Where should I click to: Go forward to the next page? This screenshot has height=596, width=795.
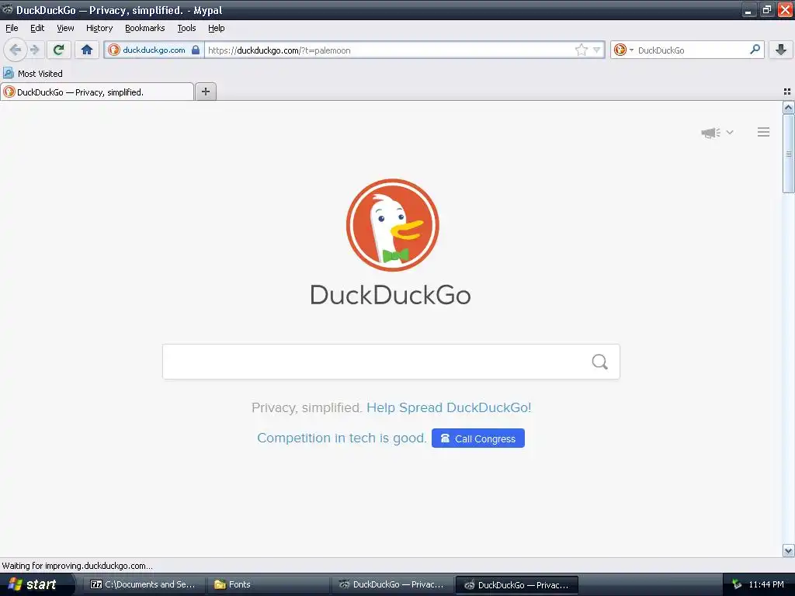pyautogui.click(x=34, y=50)
